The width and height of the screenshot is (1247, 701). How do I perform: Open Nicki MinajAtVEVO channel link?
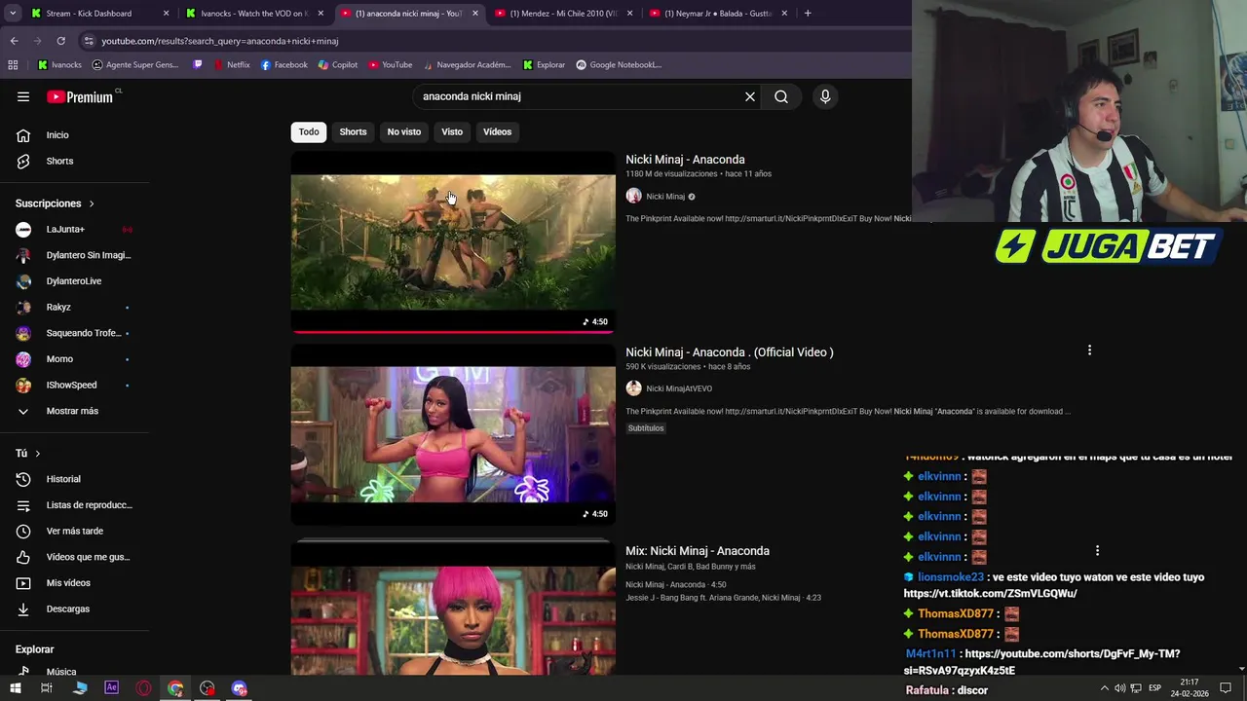pyautogui.click(x=679, y=388)
